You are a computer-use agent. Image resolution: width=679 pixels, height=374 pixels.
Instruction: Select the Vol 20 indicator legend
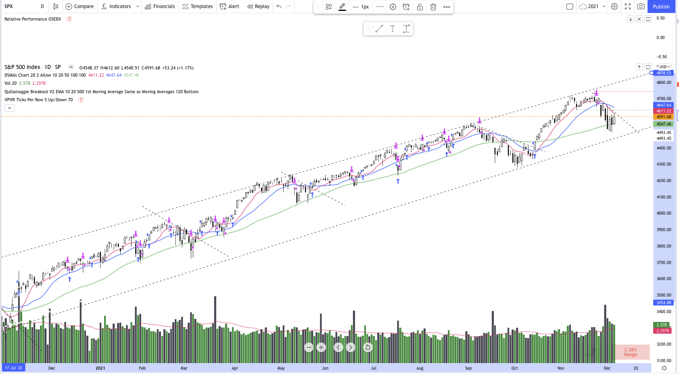click(10, 83)
